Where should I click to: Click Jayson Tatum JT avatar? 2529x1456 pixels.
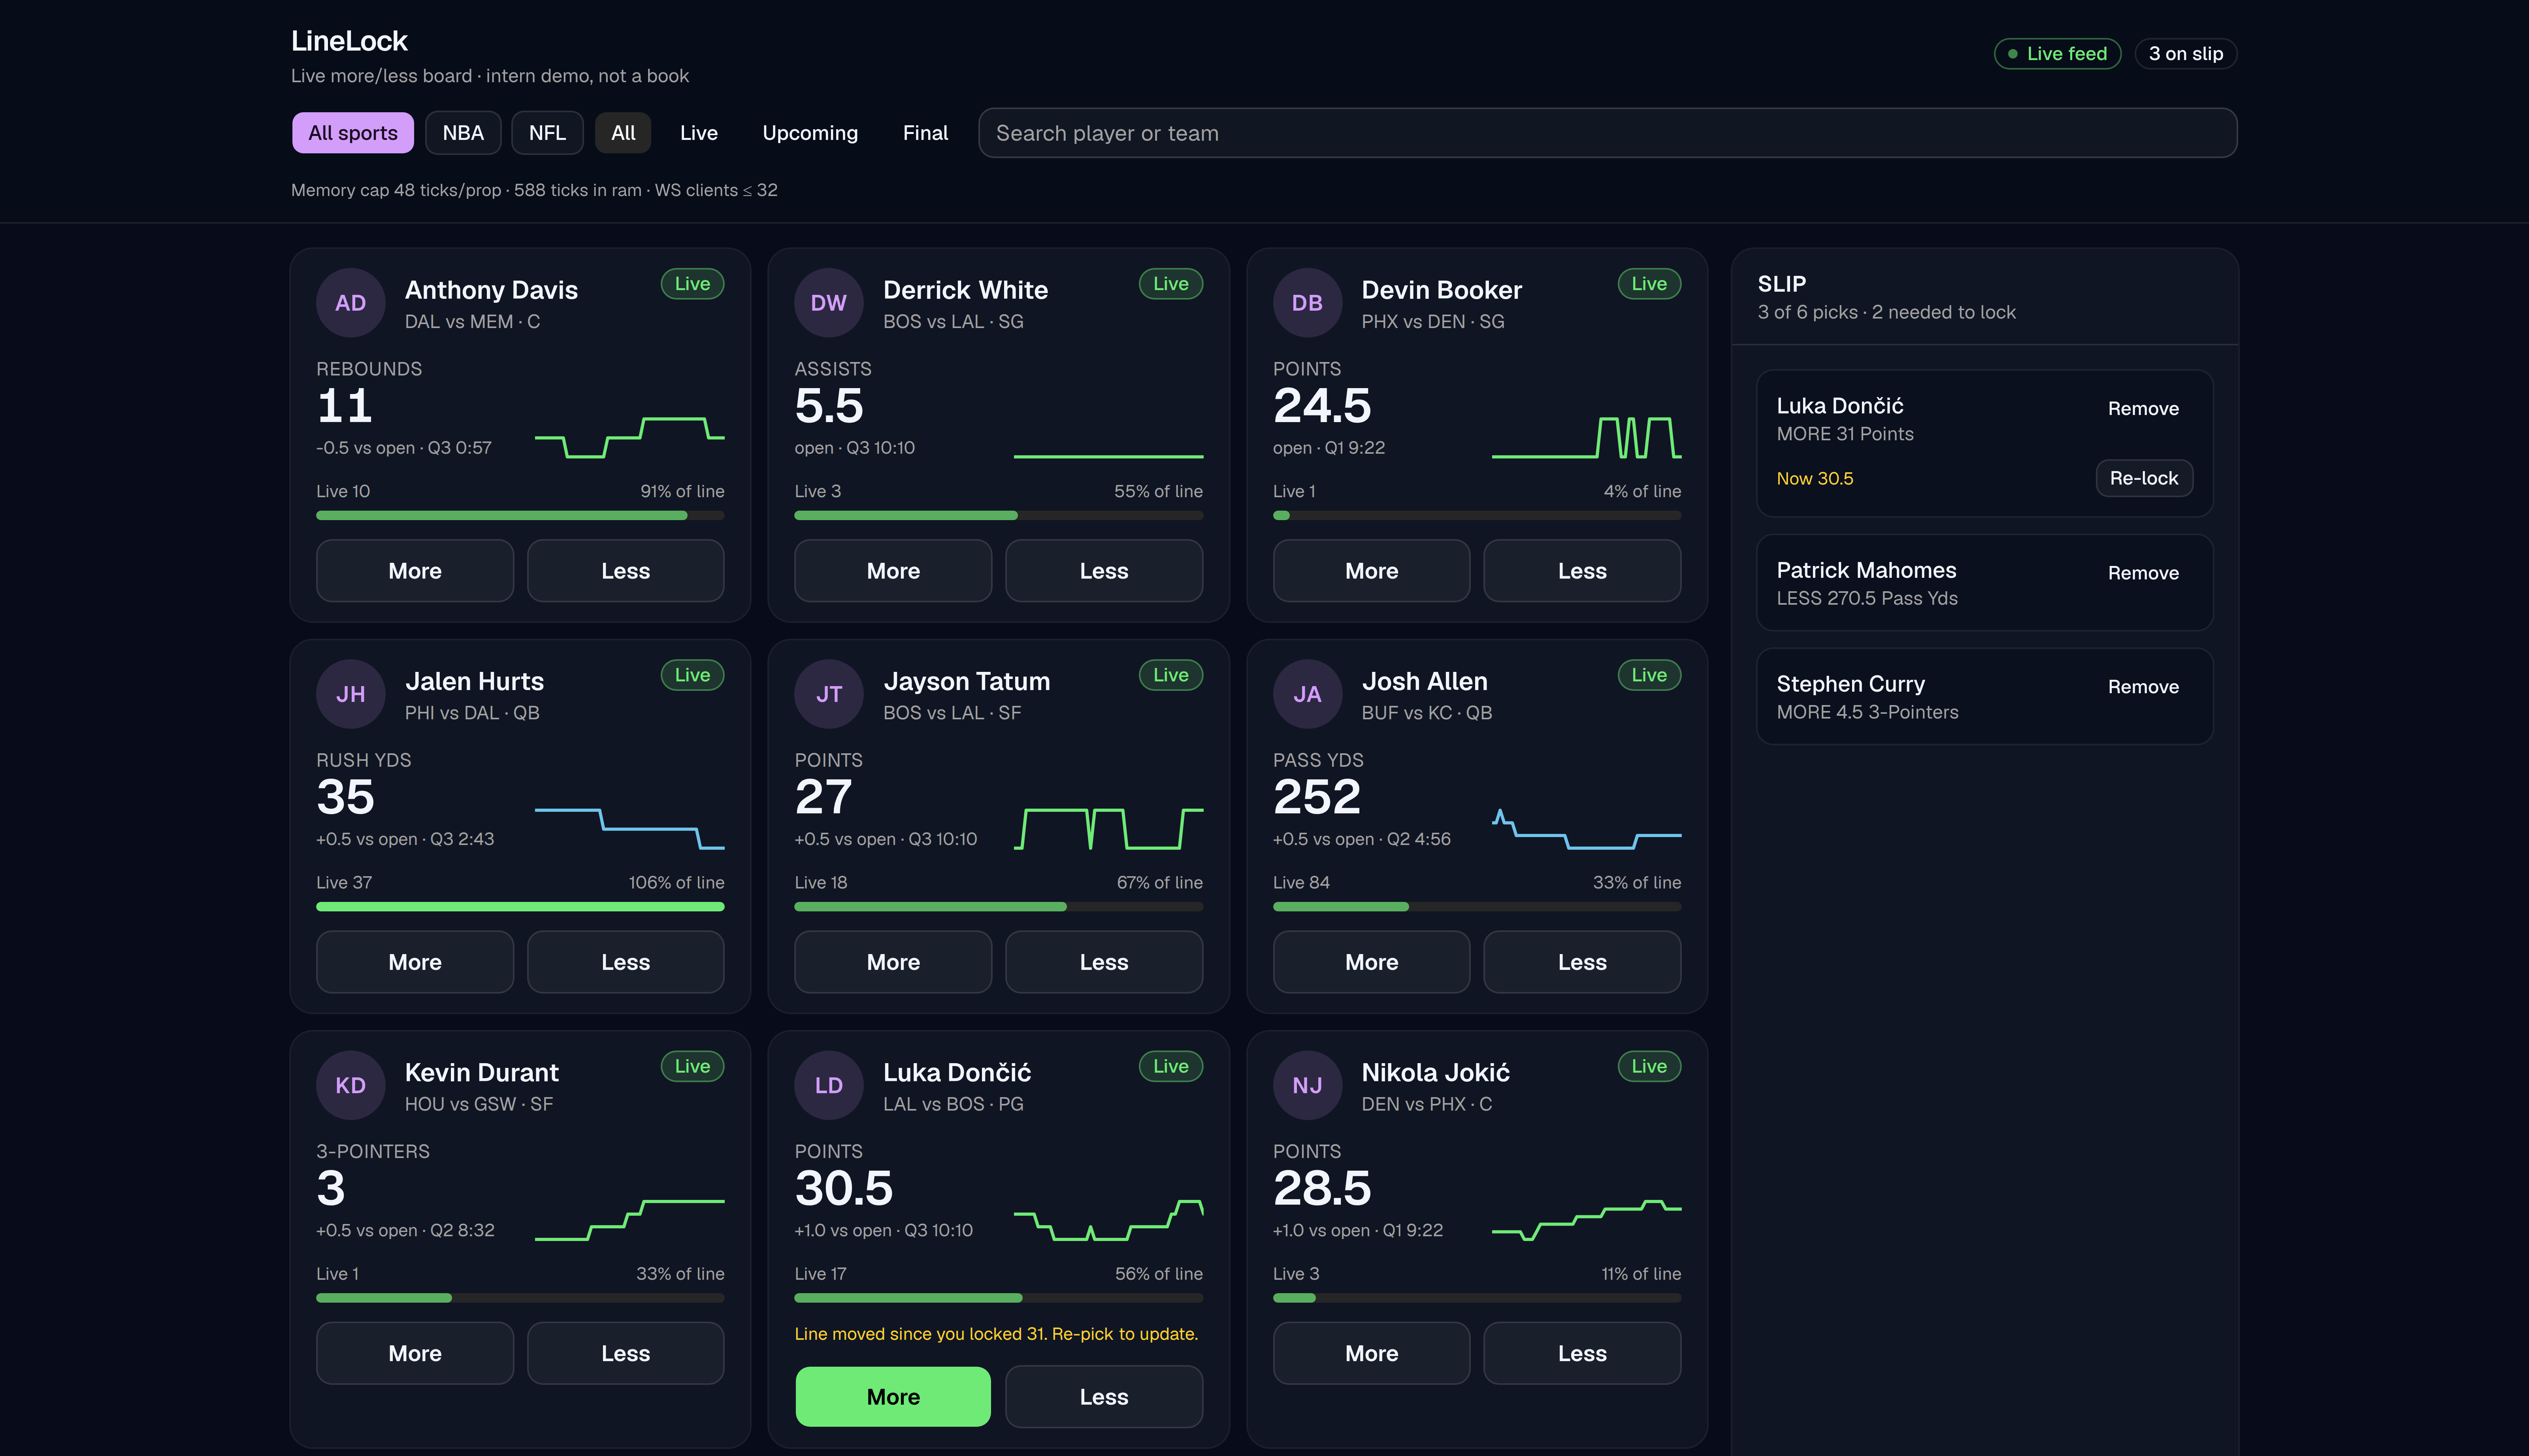pyautogui.click(x=829, y=694)
